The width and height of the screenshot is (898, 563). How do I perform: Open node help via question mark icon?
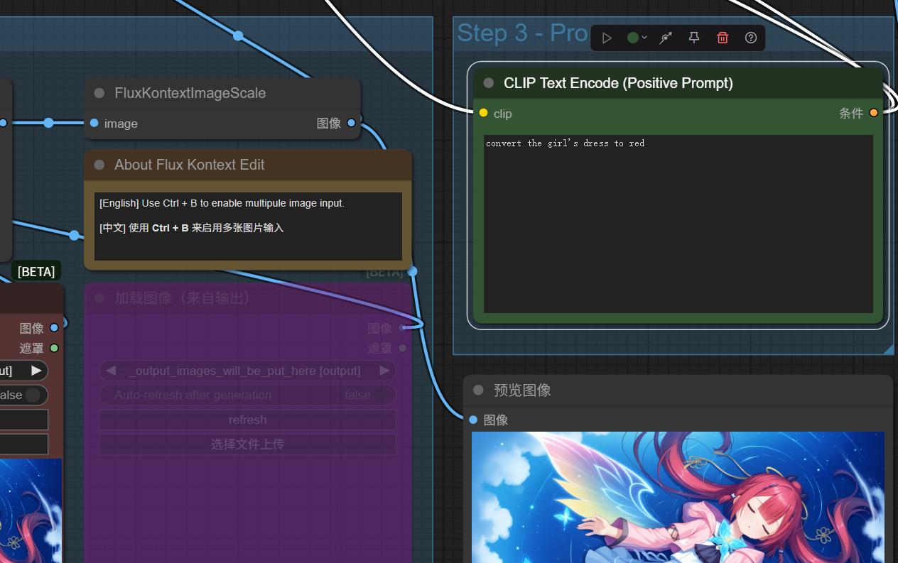coord(751,38)
